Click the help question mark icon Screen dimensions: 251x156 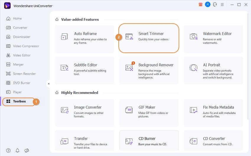click(x=8, y=150)
